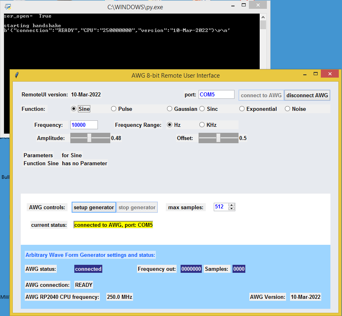
Task: Click the COM5 port input field
Action: point(216,94)
